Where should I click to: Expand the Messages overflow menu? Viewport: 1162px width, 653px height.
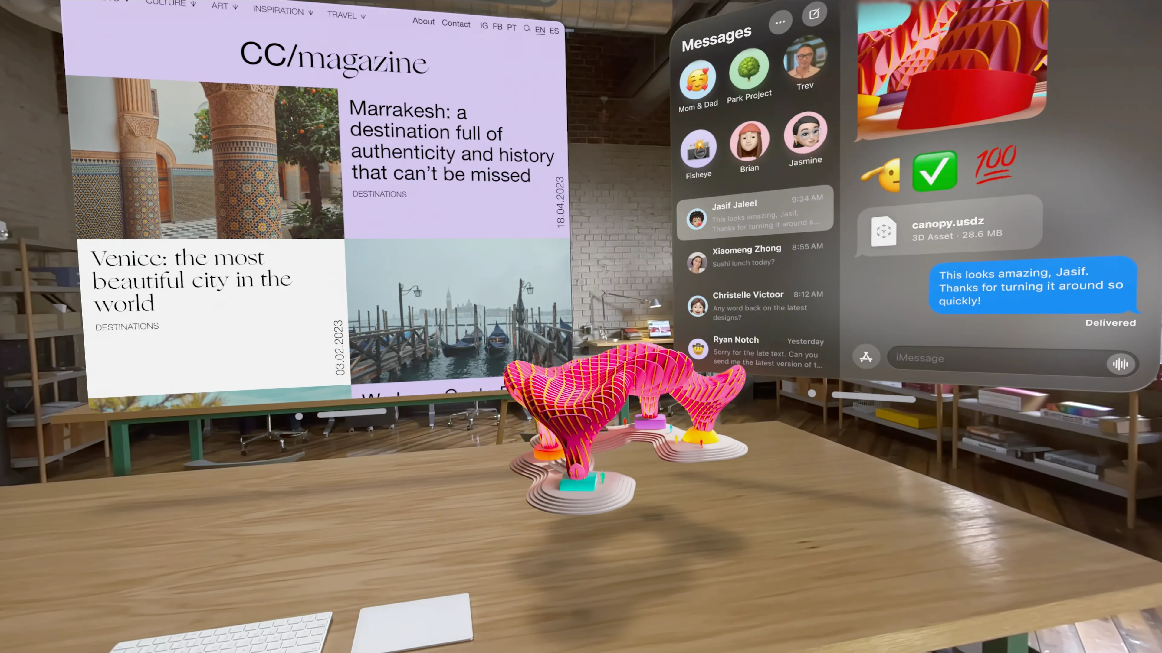[x=780, y=21]
